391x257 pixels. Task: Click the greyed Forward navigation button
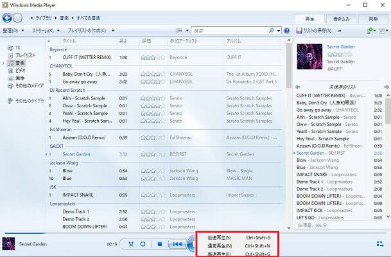18,18
